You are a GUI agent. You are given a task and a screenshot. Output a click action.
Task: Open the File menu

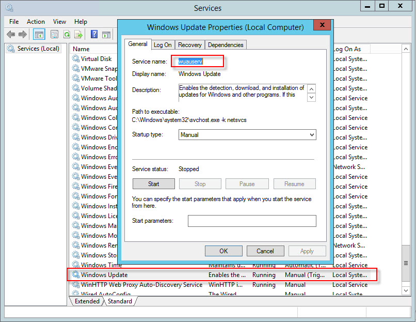pyautogui.click(x=14, y=22)
